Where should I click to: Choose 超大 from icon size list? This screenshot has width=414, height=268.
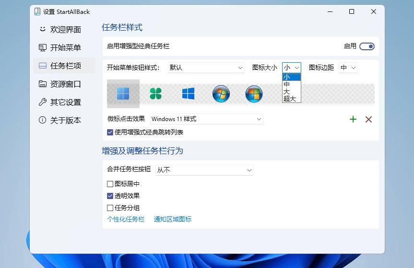point(289,99)
